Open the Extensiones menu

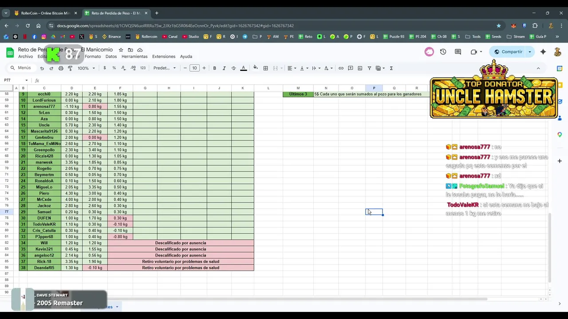pos(164,57)
